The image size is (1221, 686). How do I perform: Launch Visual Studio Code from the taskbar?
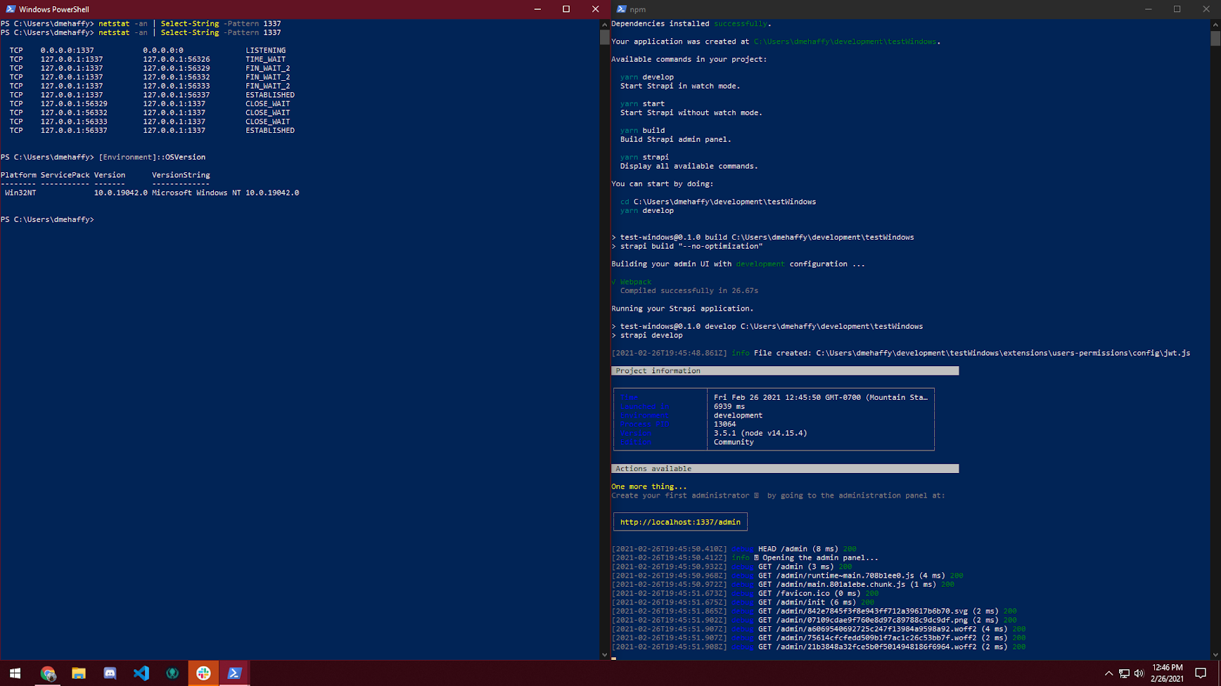tap(141, 673)
